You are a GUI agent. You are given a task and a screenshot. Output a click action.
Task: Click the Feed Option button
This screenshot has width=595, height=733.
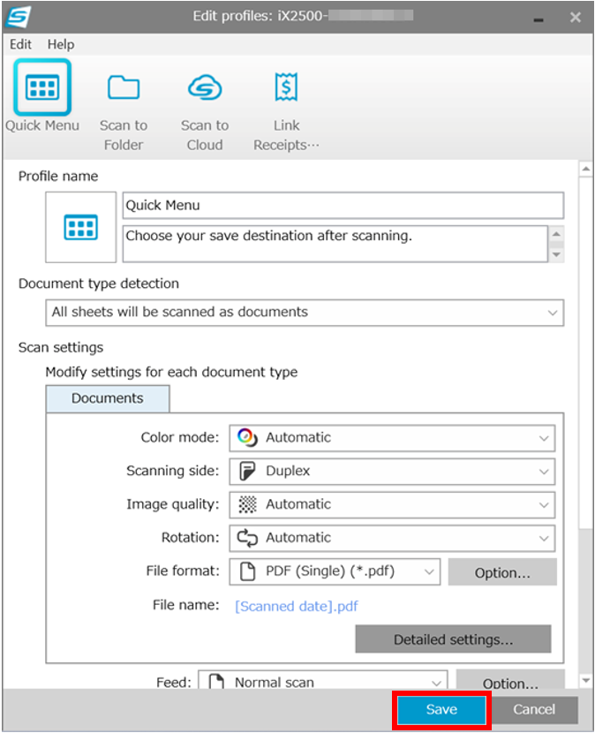[x=510, y=679]
